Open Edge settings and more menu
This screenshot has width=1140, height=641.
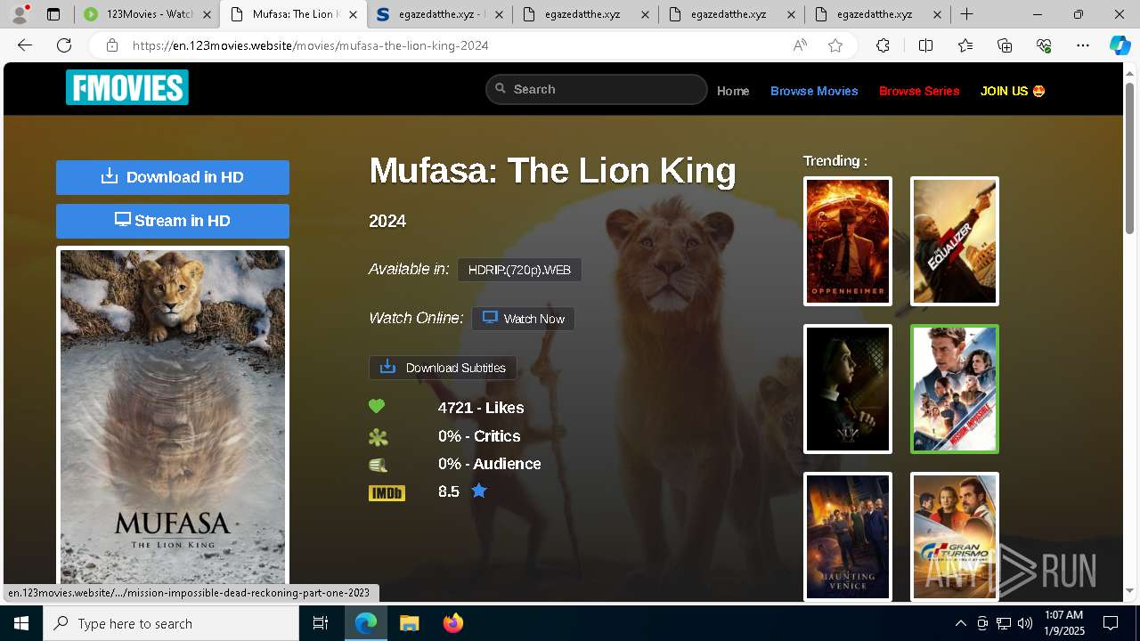(1083, 45)
